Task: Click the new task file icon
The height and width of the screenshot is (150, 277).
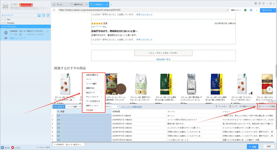Action: pos(44,15)
